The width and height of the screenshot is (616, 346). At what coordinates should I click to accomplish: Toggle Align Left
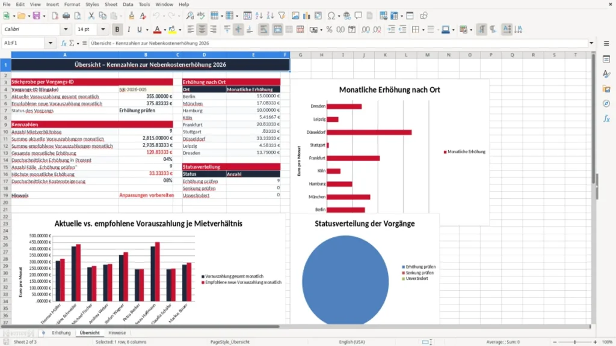click(191, 29)
